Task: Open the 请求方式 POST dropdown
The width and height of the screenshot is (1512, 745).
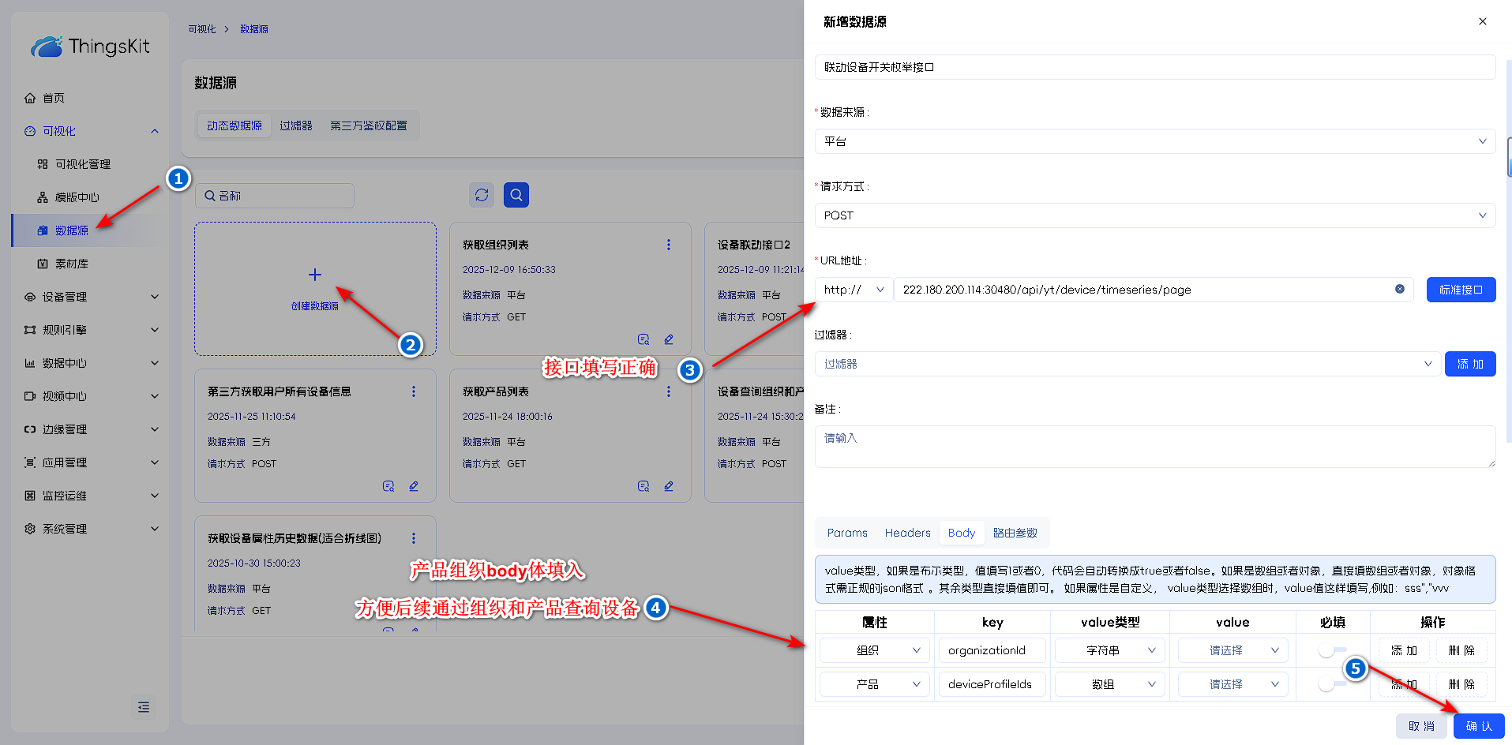Action: point(1154,215)
